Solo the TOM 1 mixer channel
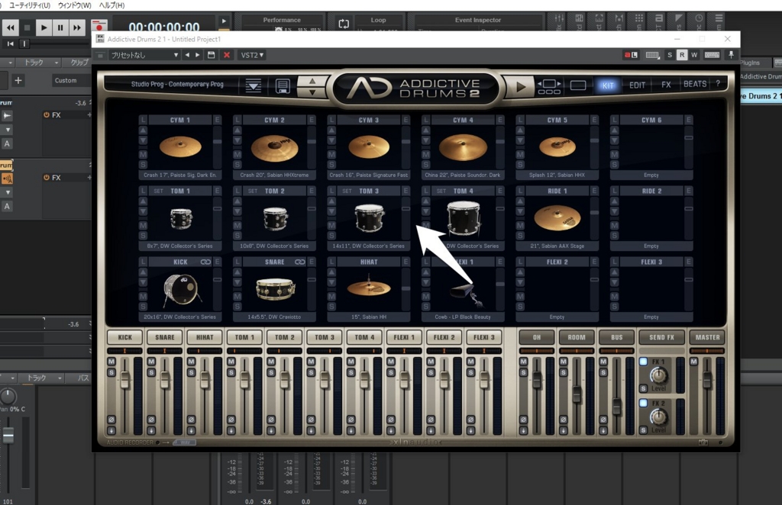Screen dimensions: 782x505 coord(231,372)
